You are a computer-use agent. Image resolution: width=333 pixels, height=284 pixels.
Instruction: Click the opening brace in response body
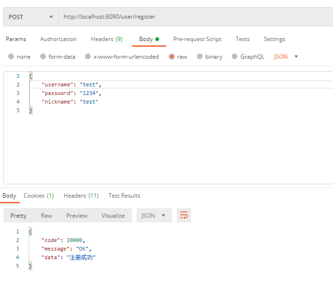(x=31, y=231)
